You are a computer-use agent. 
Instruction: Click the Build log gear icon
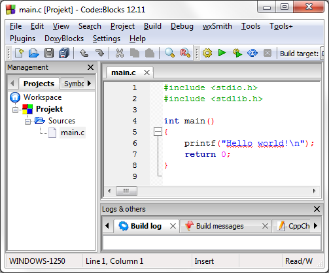coord(124,226)
